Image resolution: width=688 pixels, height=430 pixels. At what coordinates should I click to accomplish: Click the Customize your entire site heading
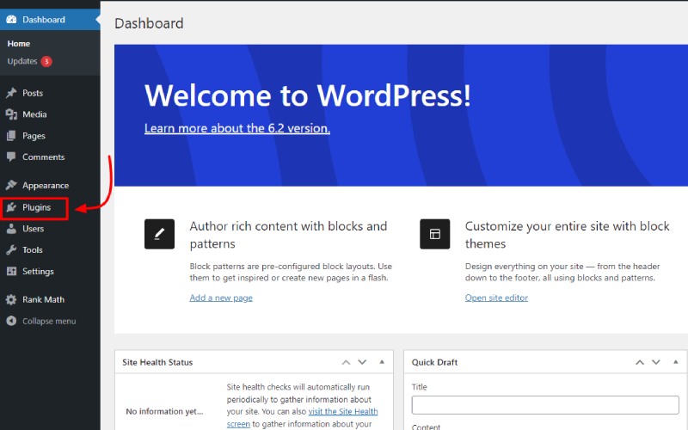[x=568, y=235]
